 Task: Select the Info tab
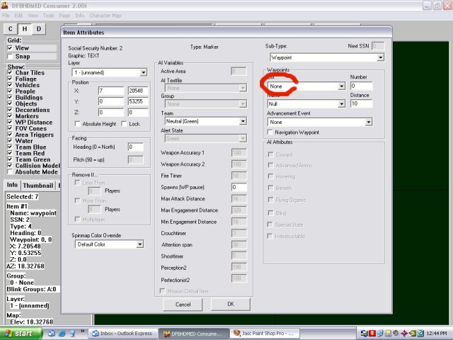pos(13,186)
